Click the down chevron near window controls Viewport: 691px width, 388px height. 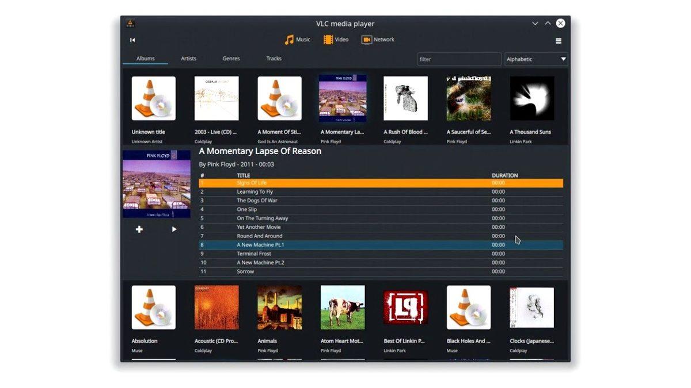click(x=535, y=23)
